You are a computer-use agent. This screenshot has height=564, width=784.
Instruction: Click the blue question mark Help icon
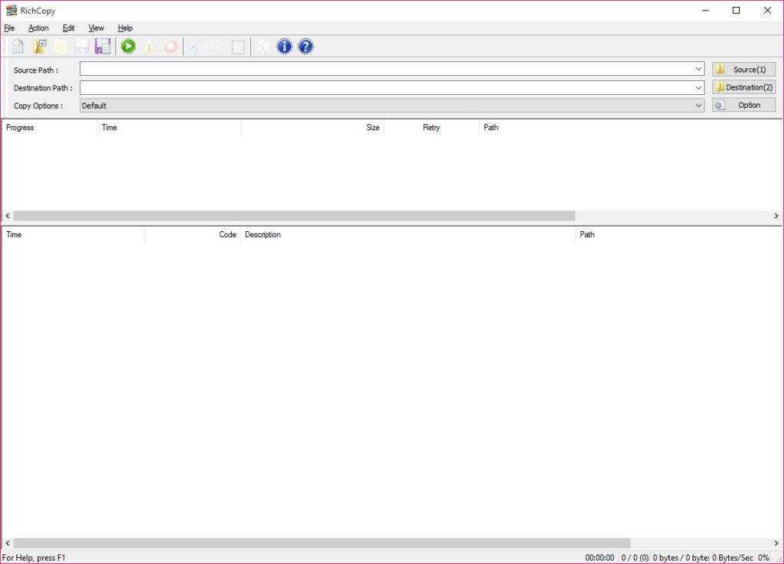point(305,47)
